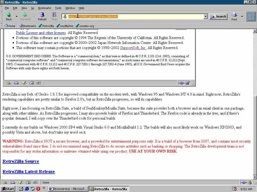Open the File menu
The width and height of the screenshot is (257, 192).
pos(7,8)
